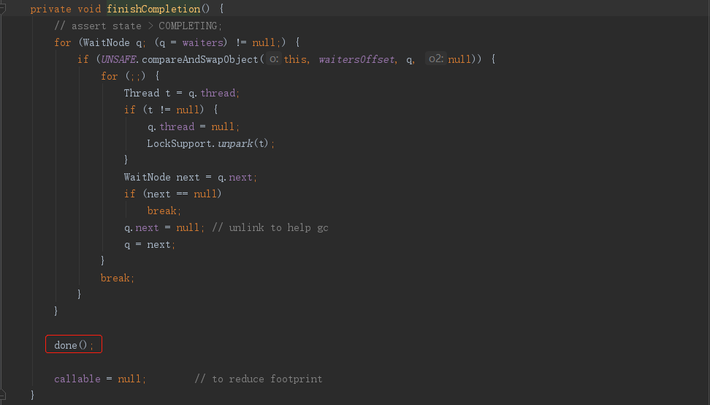Click inner 'break;' after 'if (next == null)'
This screenshot has height=405, width=710.
tap(164, 211)
